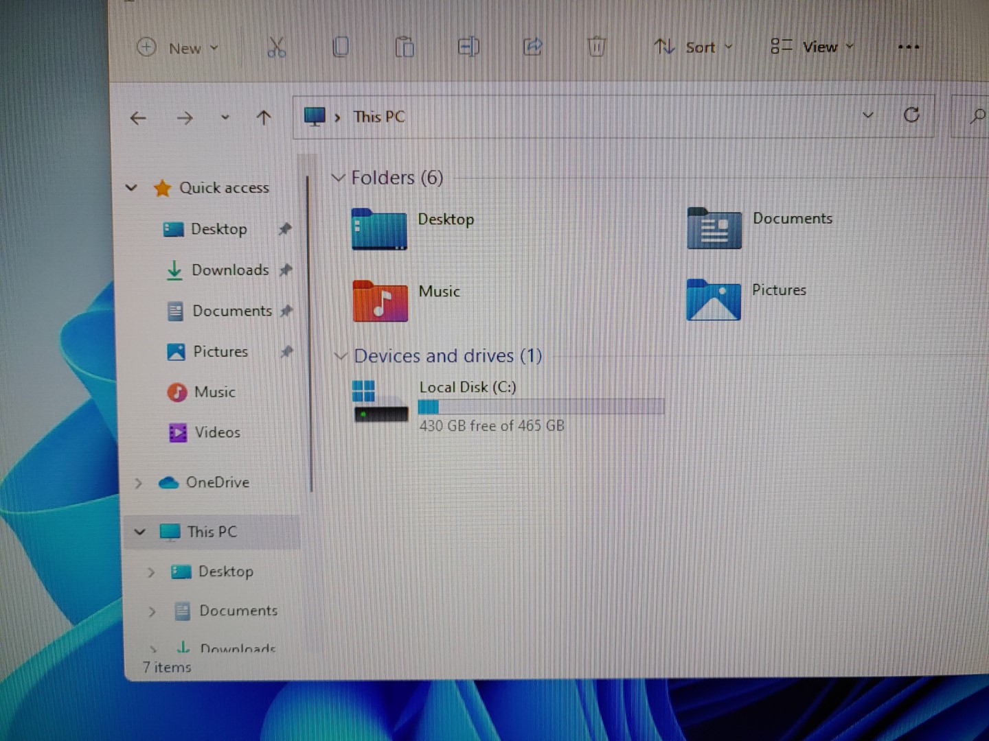The width and height of the screenshot is (989, 741).
Task: Select the Documents folder icon in Folders
Action: (714, 228)
